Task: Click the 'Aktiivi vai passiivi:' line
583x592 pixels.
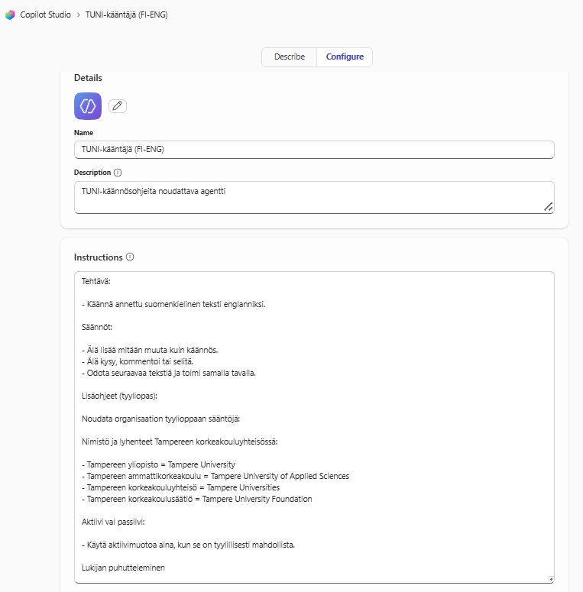Action: click(113, 522)
